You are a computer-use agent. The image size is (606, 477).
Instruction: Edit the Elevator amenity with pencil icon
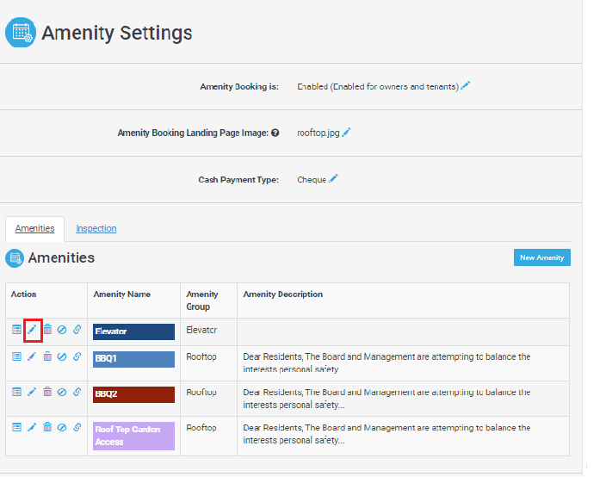[x=32, y=330]
